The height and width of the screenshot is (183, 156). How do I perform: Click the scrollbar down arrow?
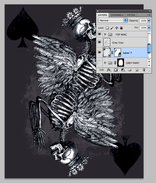point(149,65)
